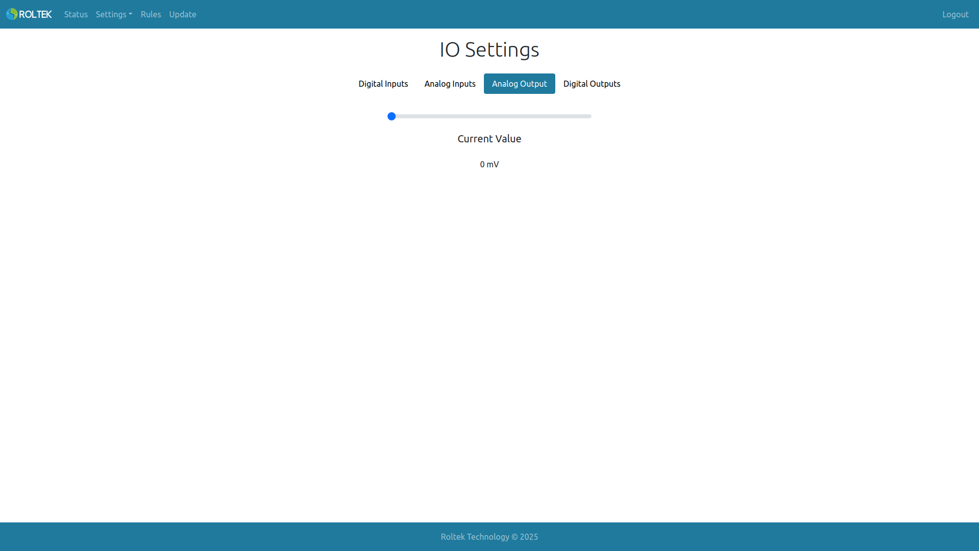The image size is (979, 551).
Task: Open the Status page
Action: tap(76, 14)
